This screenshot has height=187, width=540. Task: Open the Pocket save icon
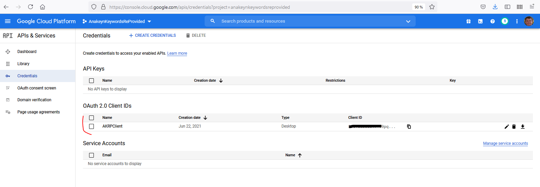point(483,7)
